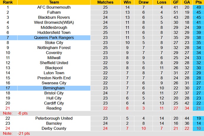Viewport: 204px width, 136px height.
Task: Click the highlighted Queens Park Rangers row
Action: pos(54,38)
